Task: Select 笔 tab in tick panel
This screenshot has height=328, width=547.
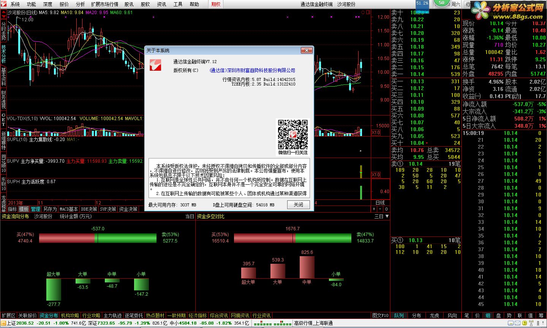Action: (466, 315)
